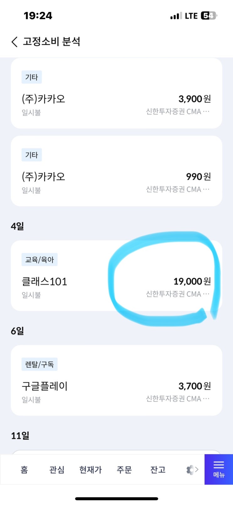Tap the battery indicator in status bar
The image size is (233, 505).
pyautogui.click(x=209, y=16)
